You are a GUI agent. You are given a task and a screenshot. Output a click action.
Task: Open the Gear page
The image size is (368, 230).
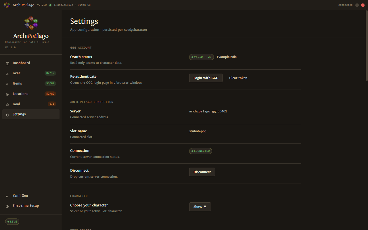(31, 73)
